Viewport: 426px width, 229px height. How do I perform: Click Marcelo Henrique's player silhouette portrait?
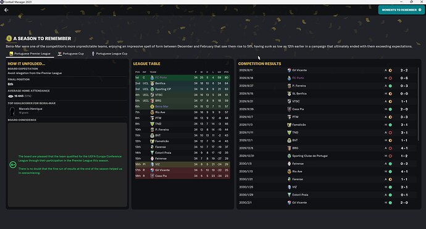point(12,111)
